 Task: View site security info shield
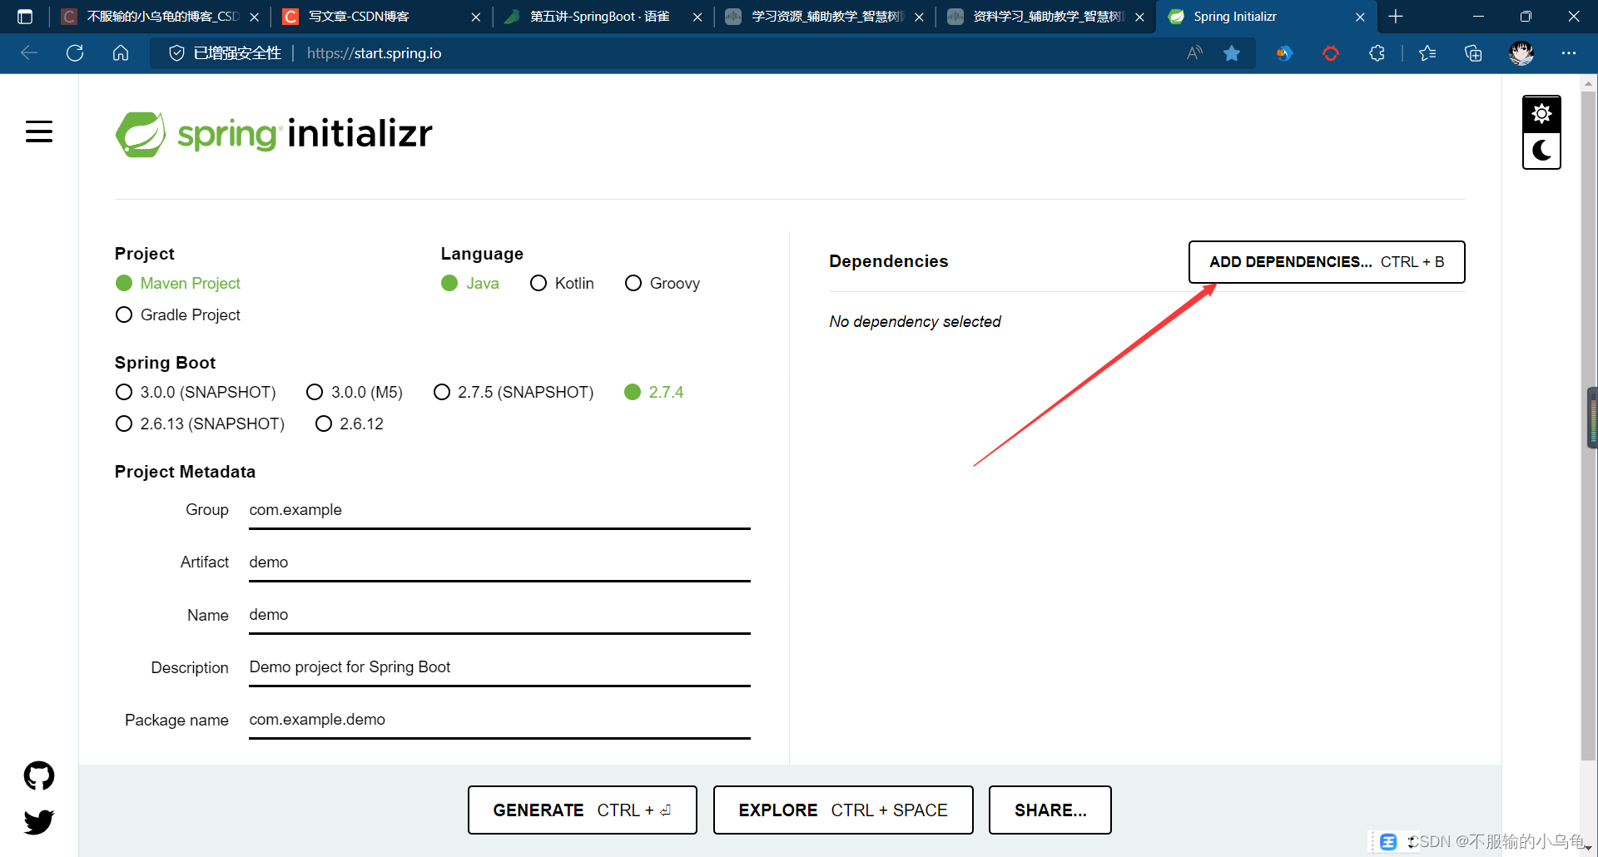176,53
